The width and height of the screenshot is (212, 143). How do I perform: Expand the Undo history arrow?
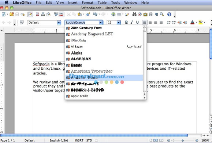[x=99, y=14]
